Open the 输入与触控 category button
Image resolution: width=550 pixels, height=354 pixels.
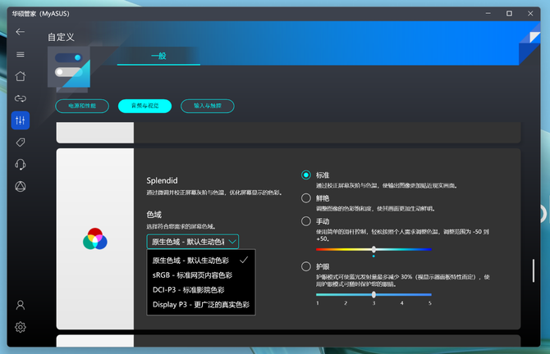(x=208, y=106)
